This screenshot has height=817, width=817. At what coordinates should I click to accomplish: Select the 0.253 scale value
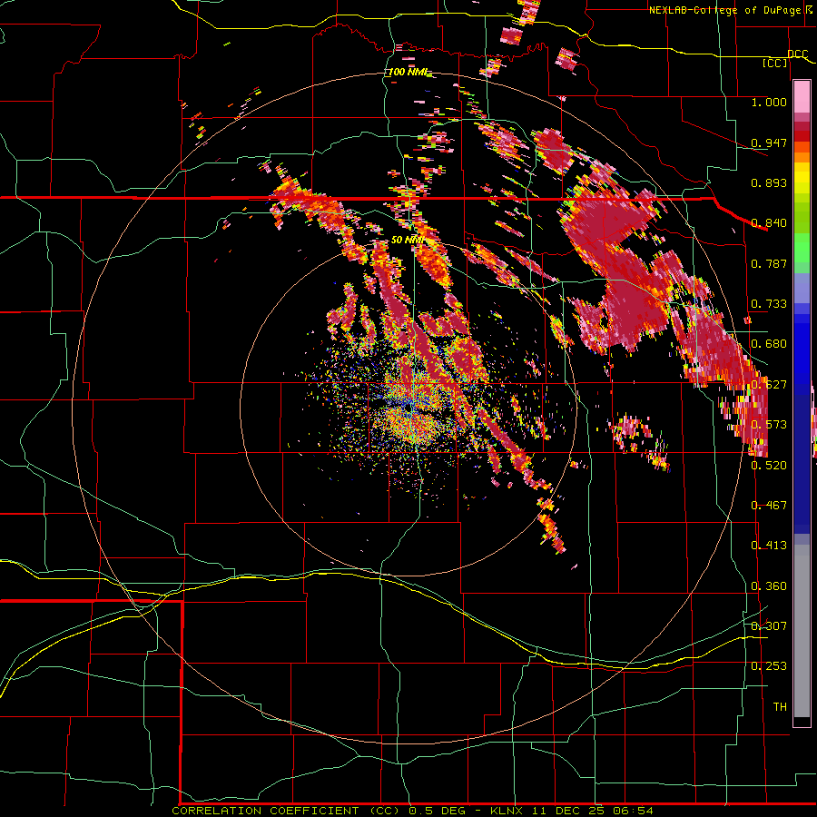pyautogui.click(x=769, y=666)
